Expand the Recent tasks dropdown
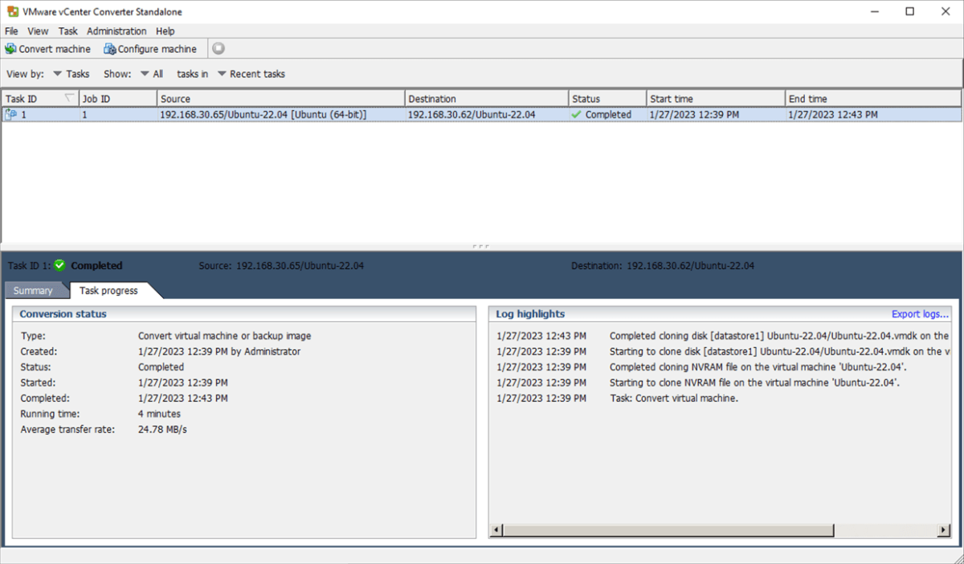964x564 pixels. [251, 74]
